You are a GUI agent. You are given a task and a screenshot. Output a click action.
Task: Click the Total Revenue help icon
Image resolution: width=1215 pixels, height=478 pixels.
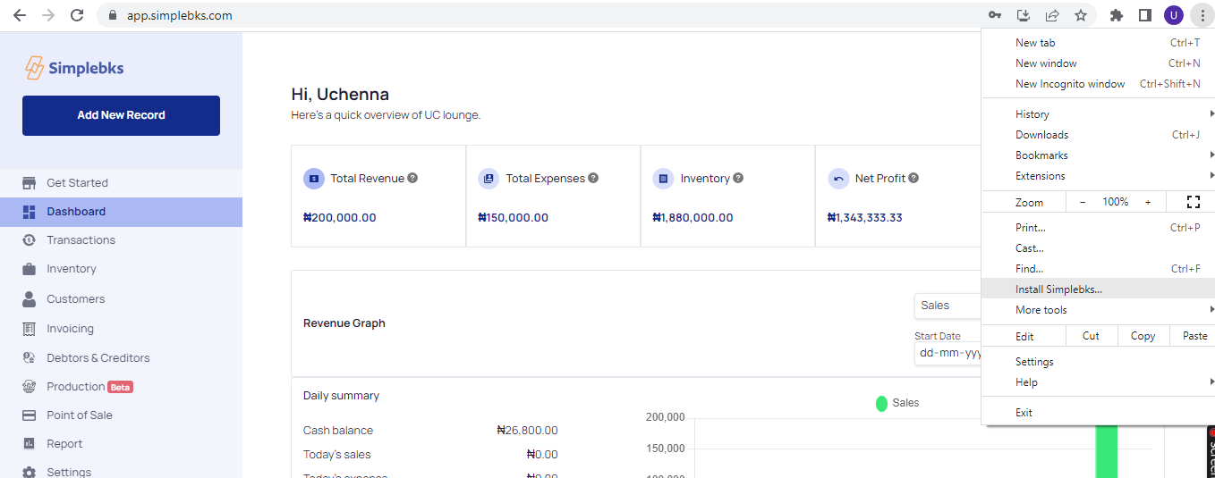click(412, 178)
